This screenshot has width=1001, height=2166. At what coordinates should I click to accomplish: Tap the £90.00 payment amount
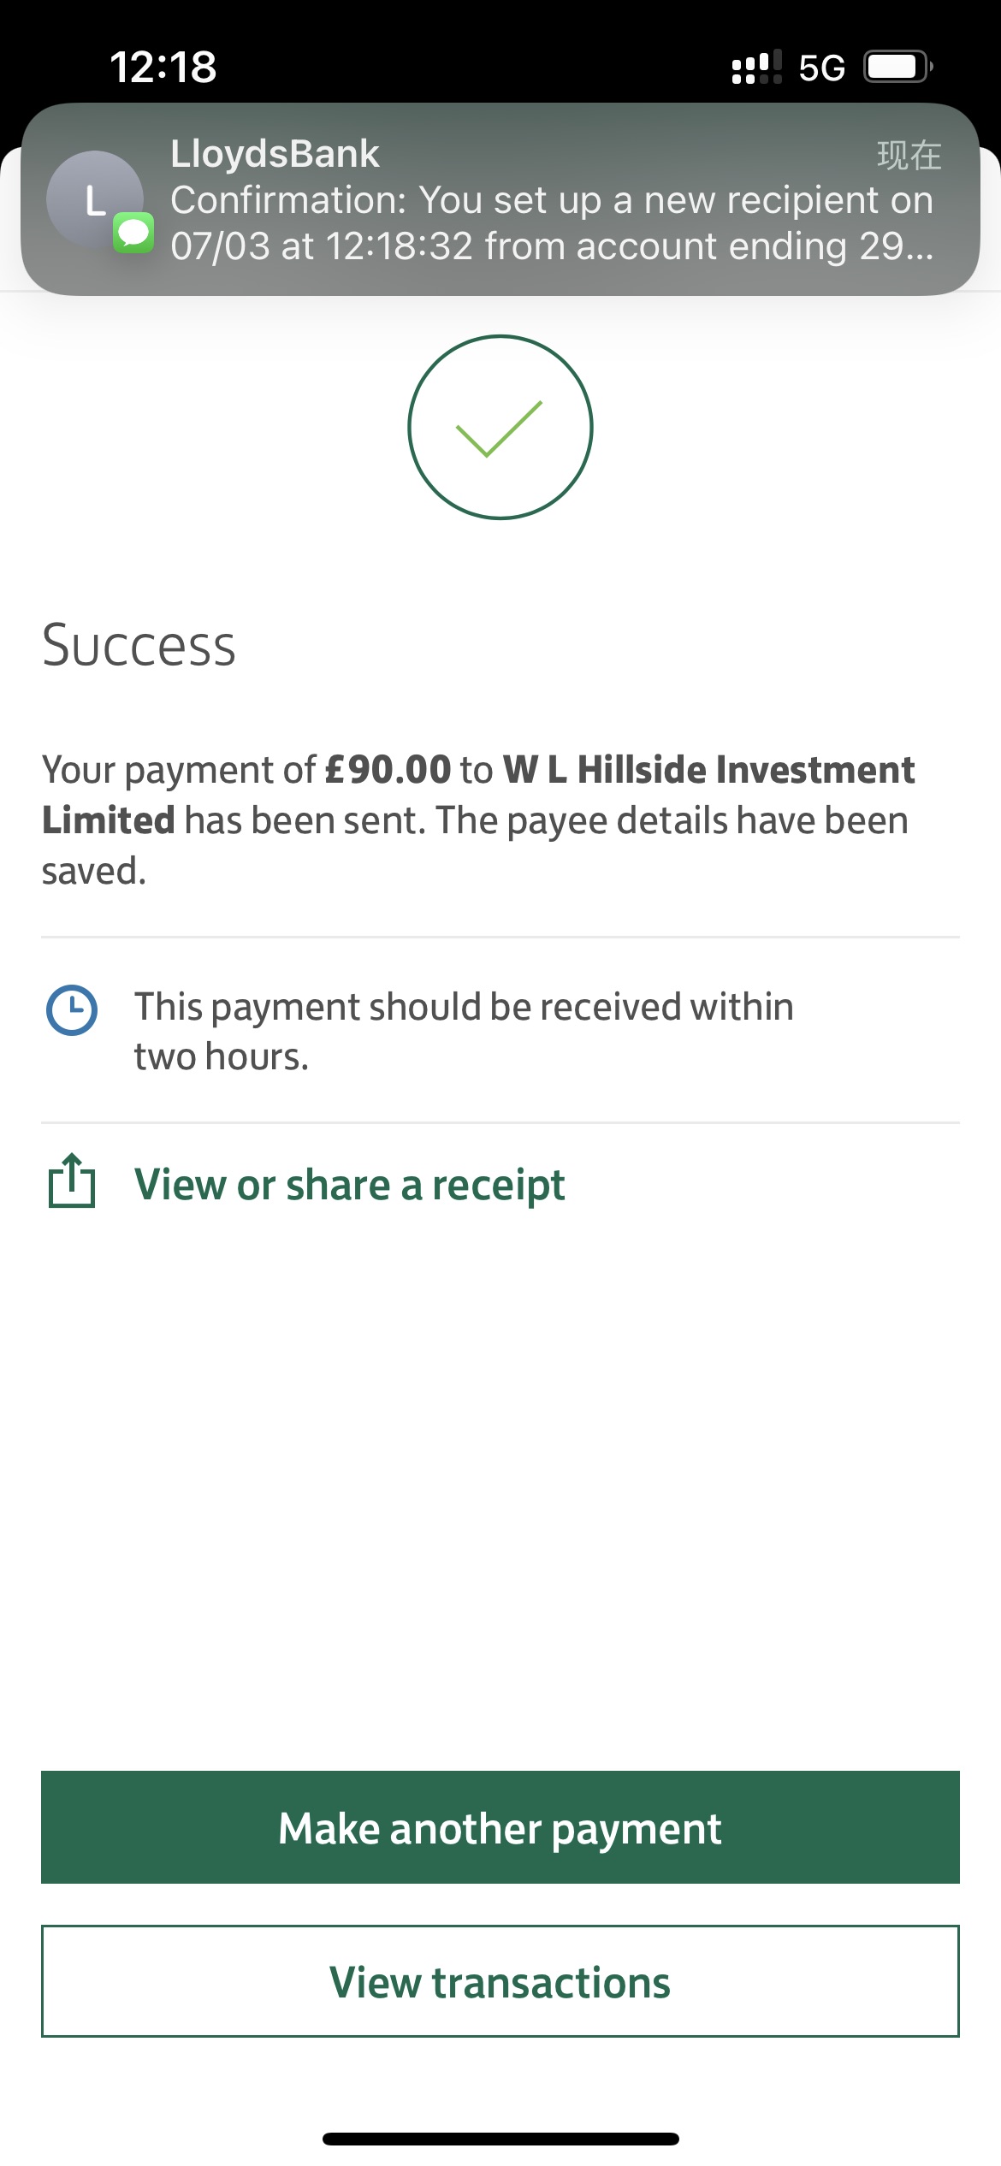[388, 770]
